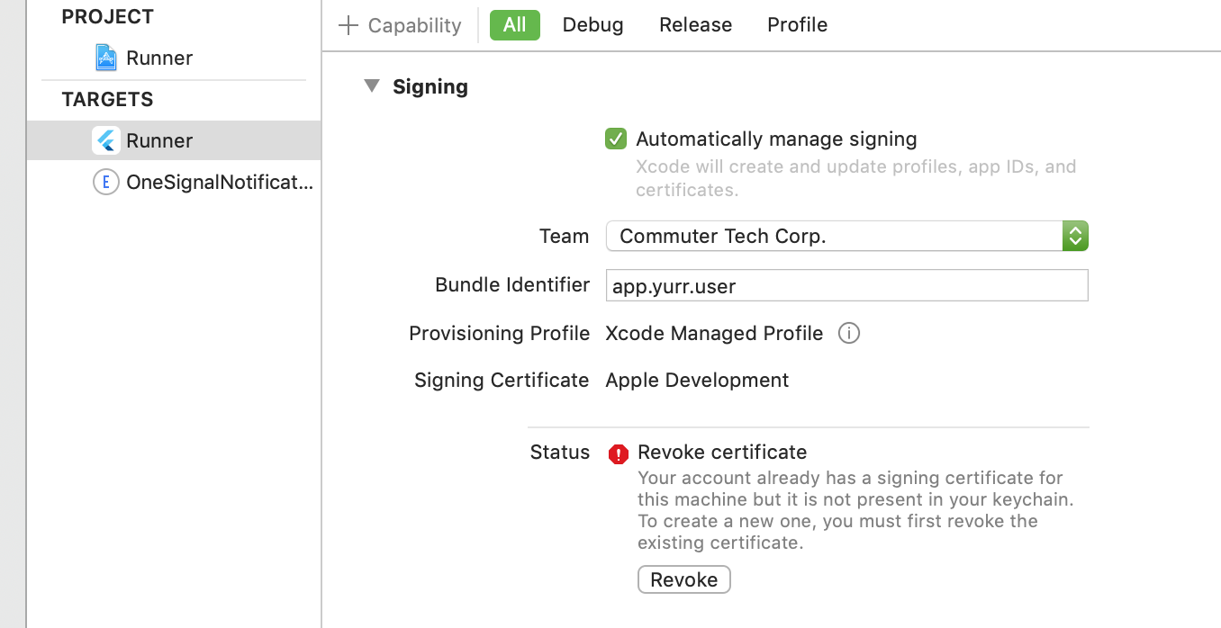Click the Flutter icon of Runner target
Viewport: 1221px width, 628px height.
pos(106,140)
